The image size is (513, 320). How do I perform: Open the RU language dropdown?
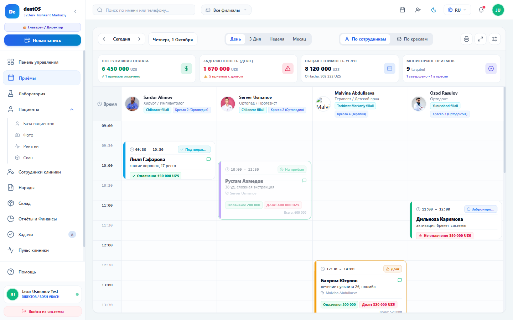[457, 10]
